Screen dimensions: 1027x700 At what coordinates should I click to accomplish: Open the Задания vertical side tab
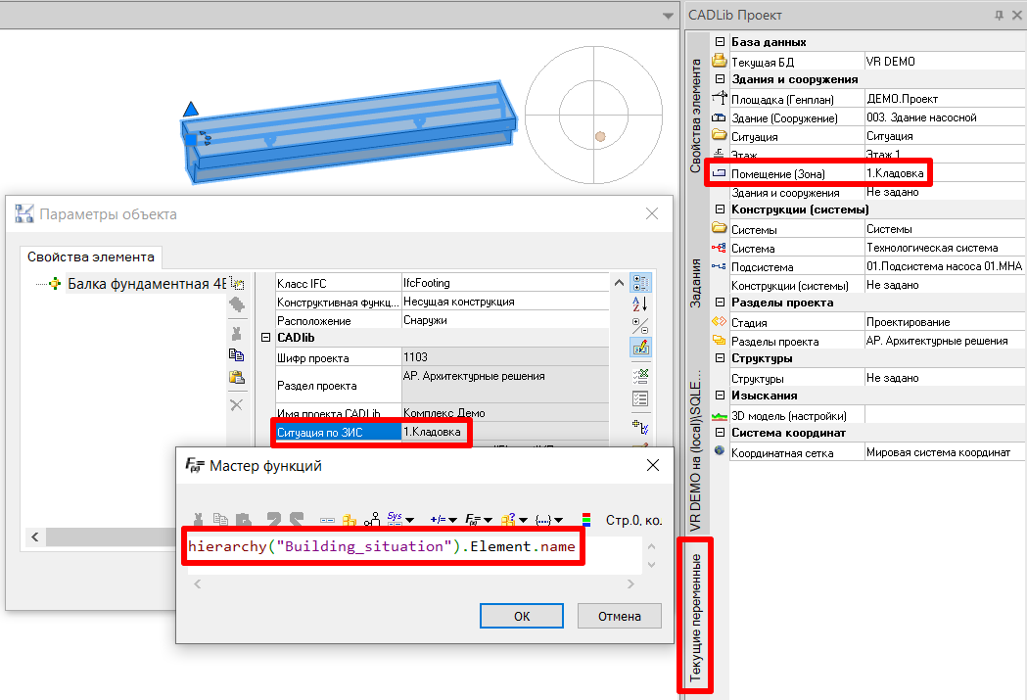pyautogui.click(x=695, y=284)
